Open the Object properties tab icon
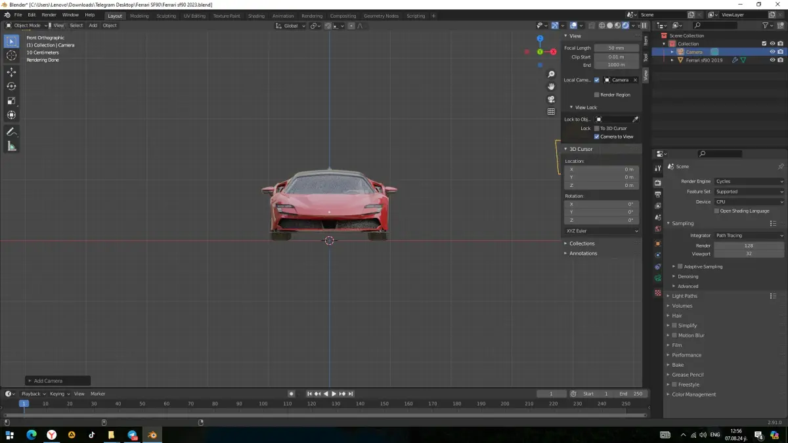The width and height of the screenshot is (788, 443). (x=657, y=243)
